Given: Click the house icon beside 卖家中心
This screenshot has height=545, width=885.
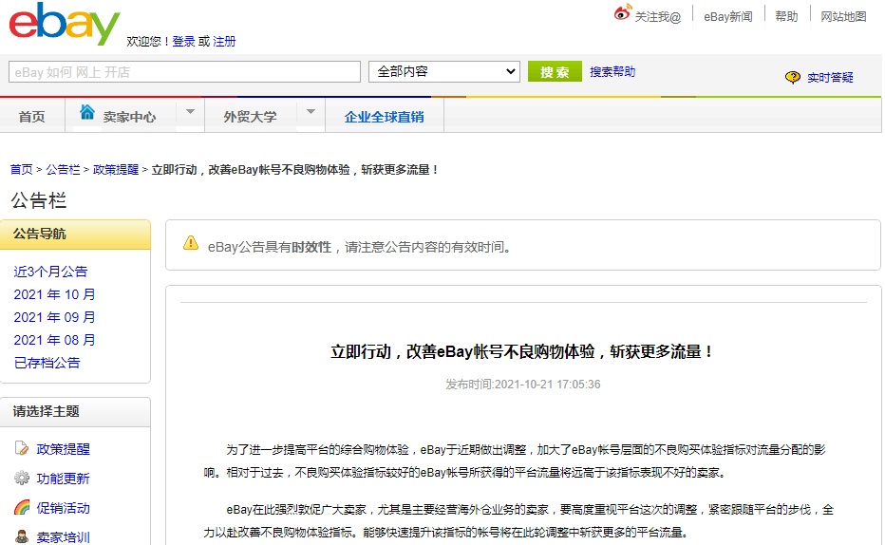Looking at the screenshot, I should tap(87, 112).
